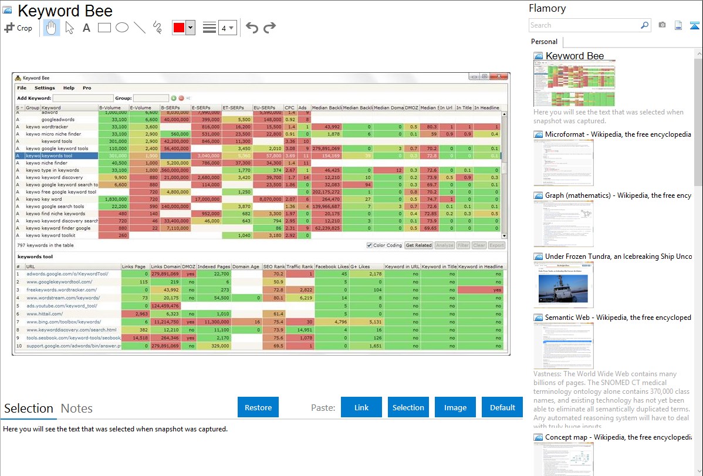Screen dimensions: 703x476
Task: Select the rectangle shape tool
Action: click(x=104, y=28)
